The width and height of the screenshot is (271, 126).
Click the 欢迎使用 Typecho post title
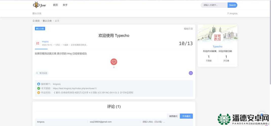point(114,36)
